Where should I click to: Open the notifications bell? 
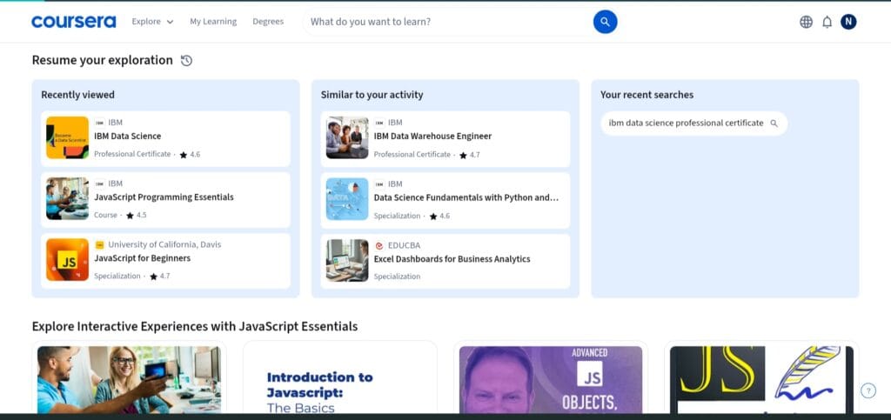coord(827,22)
